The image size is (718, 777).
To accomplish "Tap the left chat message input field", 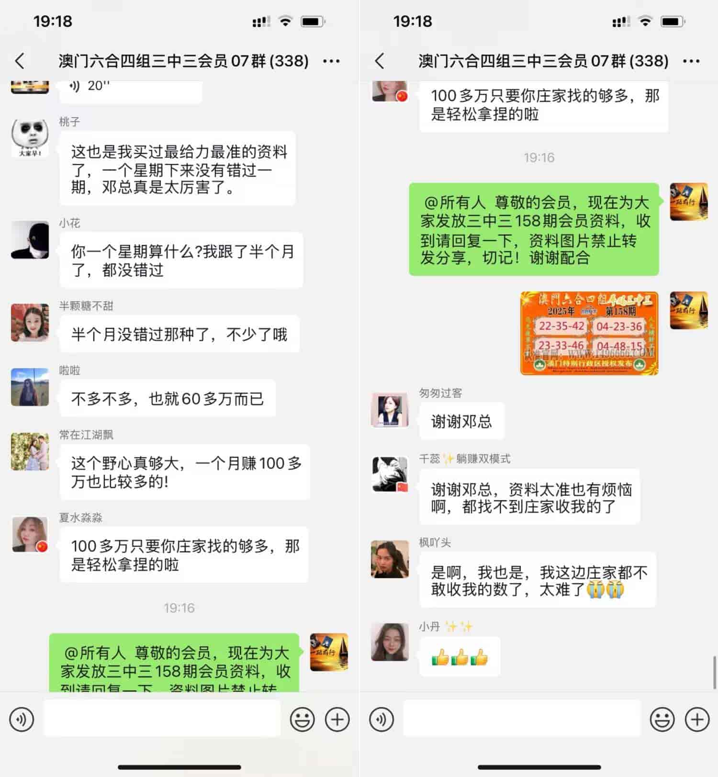I will pos(162,719).
